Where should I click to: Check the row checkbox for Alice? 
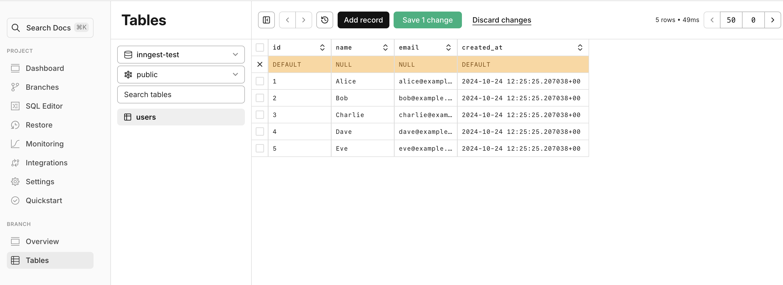260,81
